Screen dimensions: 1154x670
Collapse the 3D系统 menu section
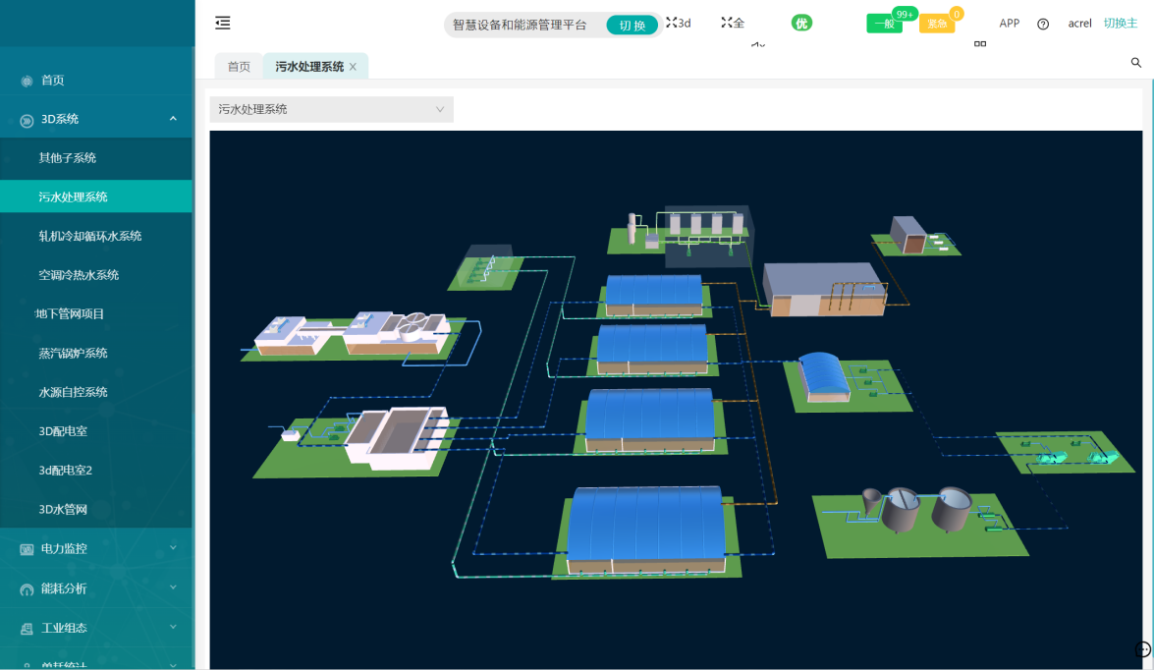point(173,119)
